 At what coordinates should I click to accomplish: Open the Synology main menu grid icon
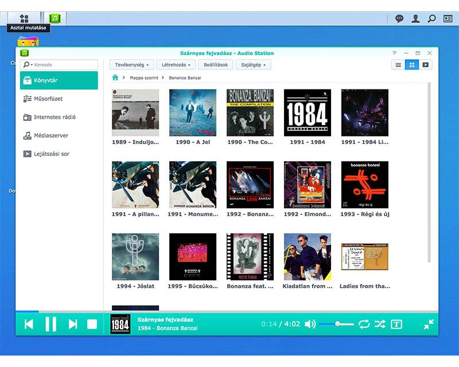pos(24,18)
